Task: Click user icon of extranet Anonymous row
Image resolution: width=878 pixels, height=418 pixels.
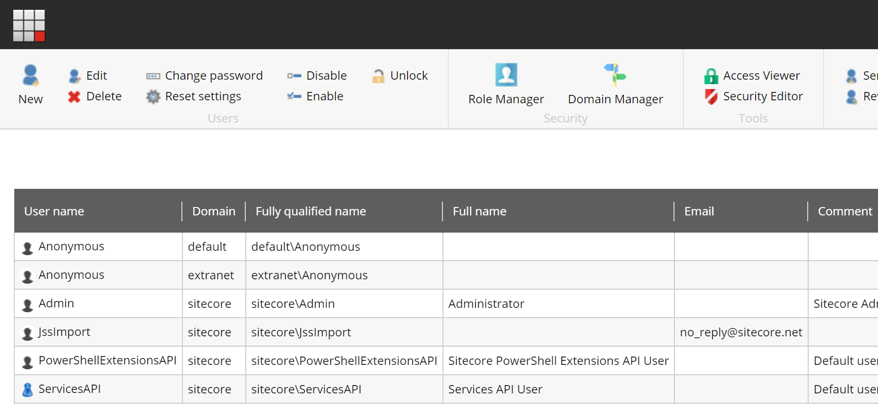Action: pos(28,276)
